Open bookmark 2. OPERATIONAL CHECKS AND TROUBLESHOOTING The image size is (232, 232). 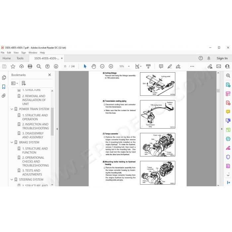click(35, 161)
